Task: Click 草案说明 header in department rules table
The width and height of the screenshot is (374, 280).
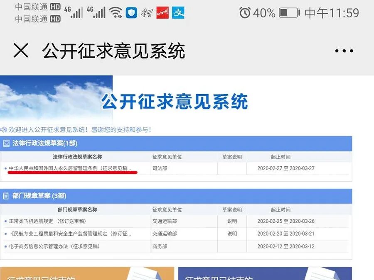Action: click(232, 210)
